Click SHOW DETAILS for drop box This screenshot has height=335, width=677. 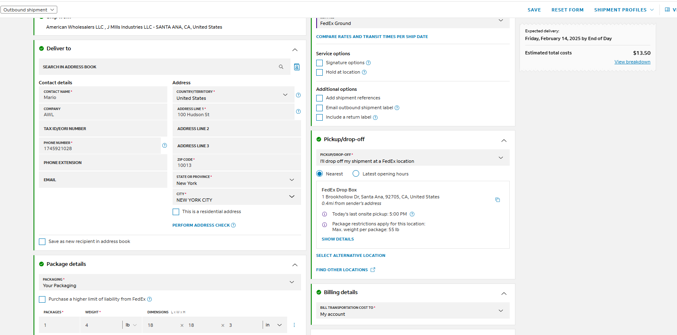tap(338, 239)
